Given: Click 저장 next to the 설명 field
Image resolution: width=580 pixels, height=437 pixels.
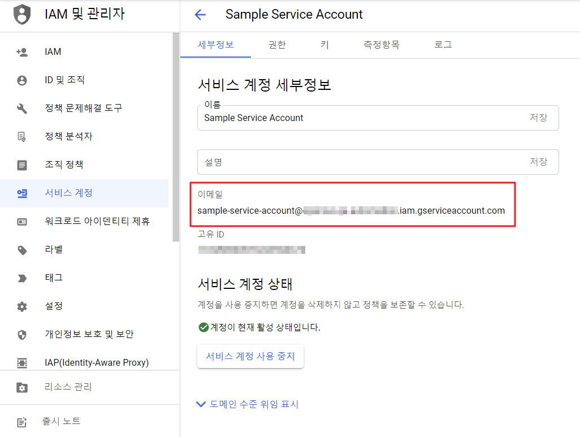Looking at the screenshot, I should (x=538, y=162).
